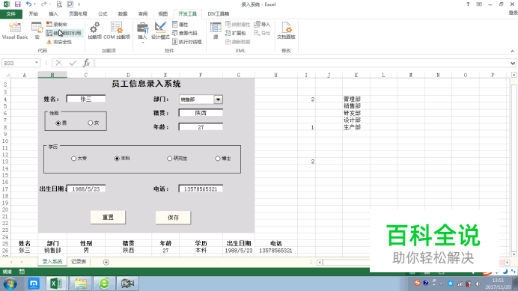Screen dimensions: 518x291
Task: Select column D header
Action: (129, 76)
